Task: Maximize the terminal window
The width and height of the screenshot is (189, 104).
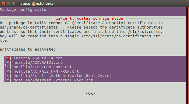Action: [13, 4]
